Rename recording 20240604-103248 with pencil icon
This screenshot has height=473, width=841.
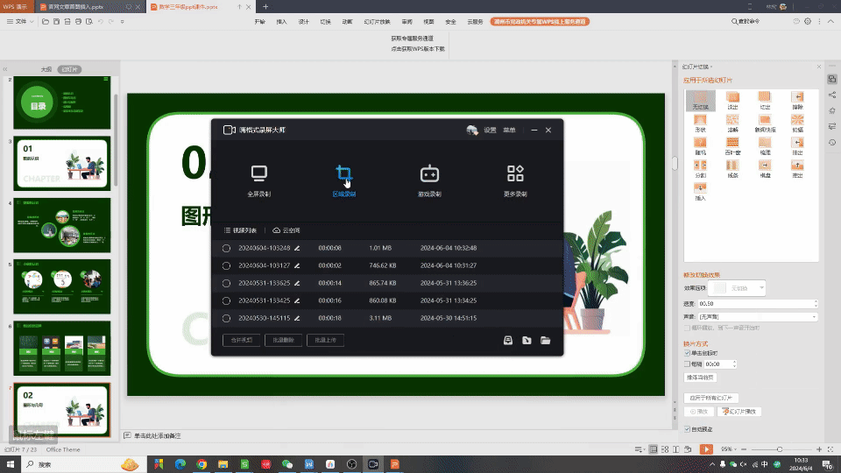(297, 248)
